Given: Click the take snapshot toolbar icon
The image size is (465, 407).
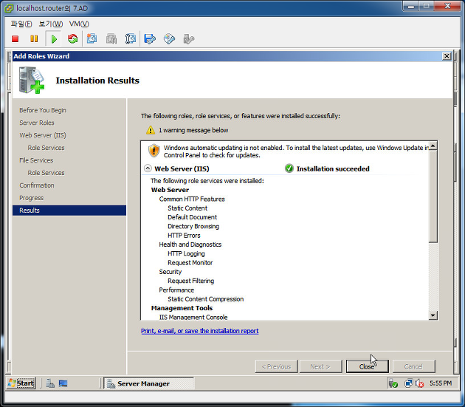Looking at the screenshot, I should tap(92, 38).
